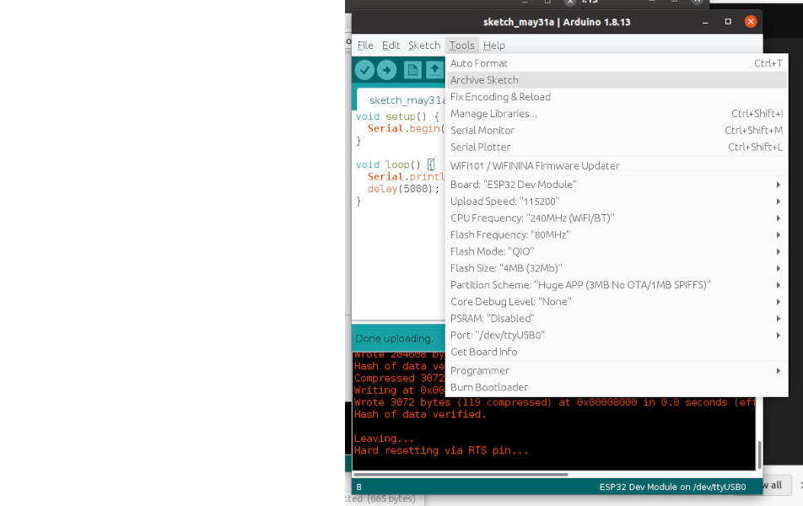803x506 pixels.
Task: Expand the CPU Frequency 240MHz submenu
Action: pos(617,218)
